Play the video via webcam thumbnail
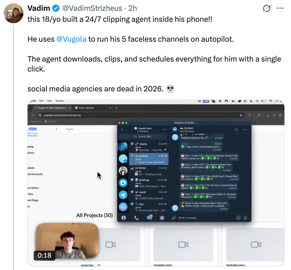291x270 pixels. 67,241
